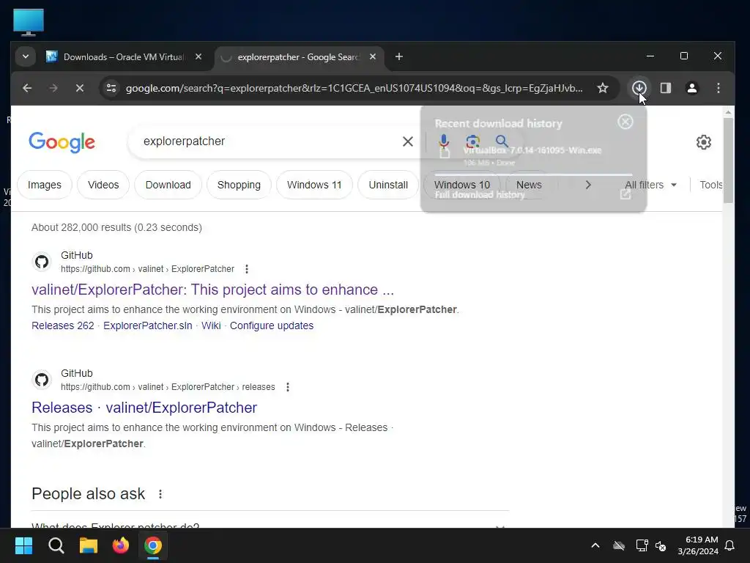This screenshot has width=750, height=563.
Task: Open search Tools
Action: point(710,185)
